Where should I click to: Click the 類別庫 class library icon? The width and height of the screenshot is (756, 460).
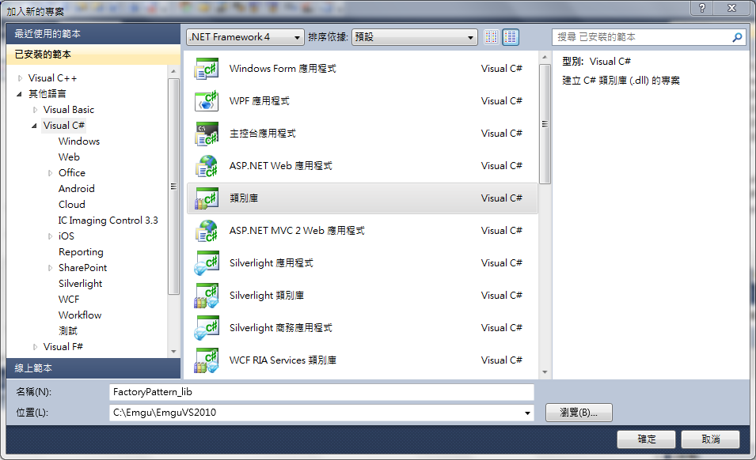pos(207,198)
